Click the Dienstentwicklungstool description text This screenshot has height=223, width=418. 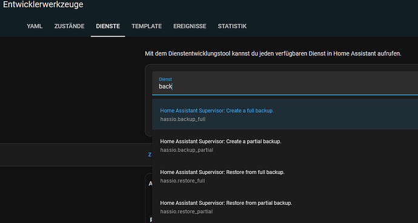point(273,53)
